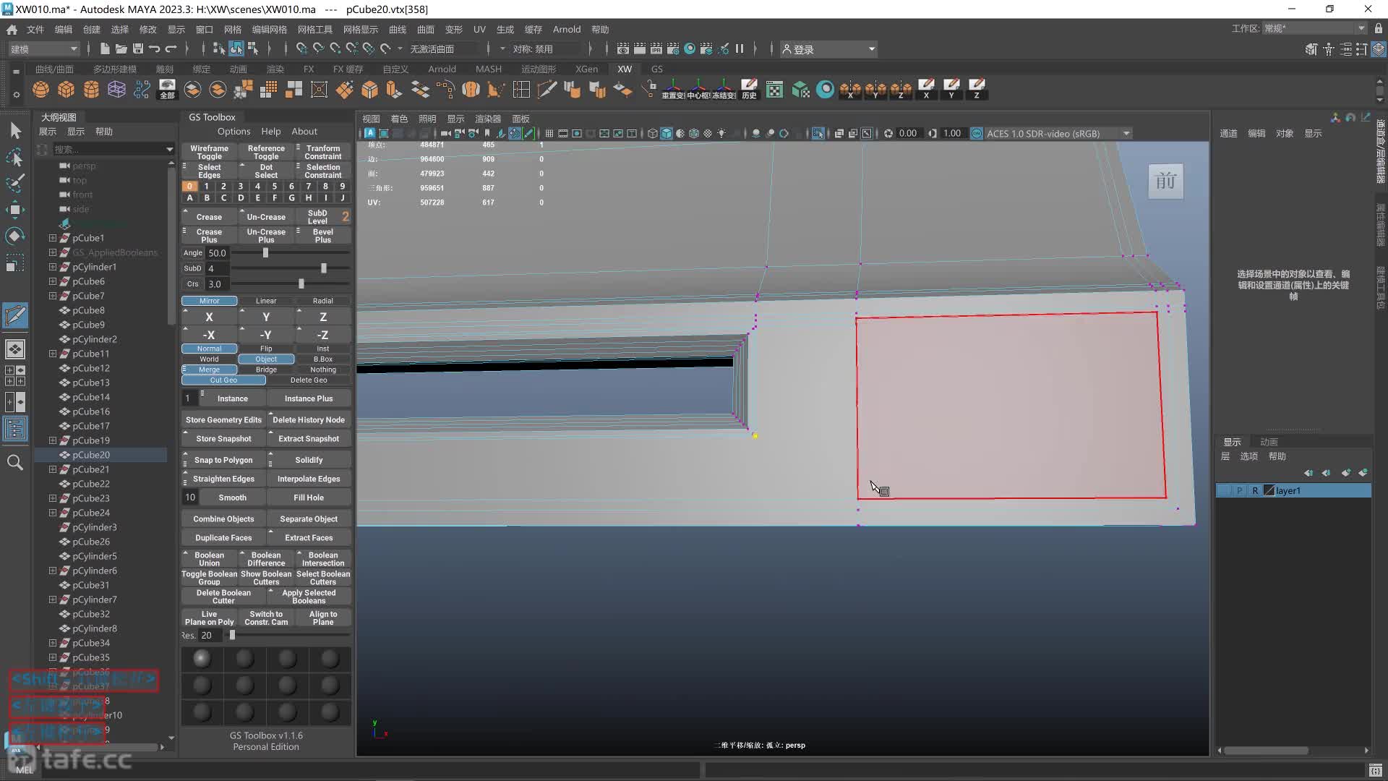1388x781 pixels.
Task: Toggle viewport grid icon in panel toolbar
Action: [549, 133]
